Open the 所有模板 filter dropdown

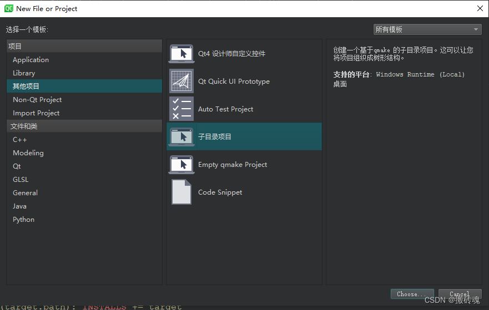pos(427,29)
